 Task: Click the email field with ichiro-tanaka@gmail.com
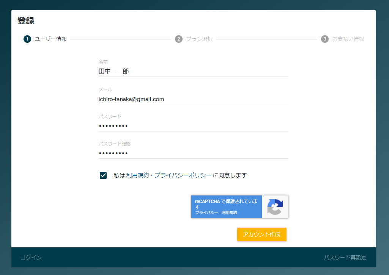point(193,99)
